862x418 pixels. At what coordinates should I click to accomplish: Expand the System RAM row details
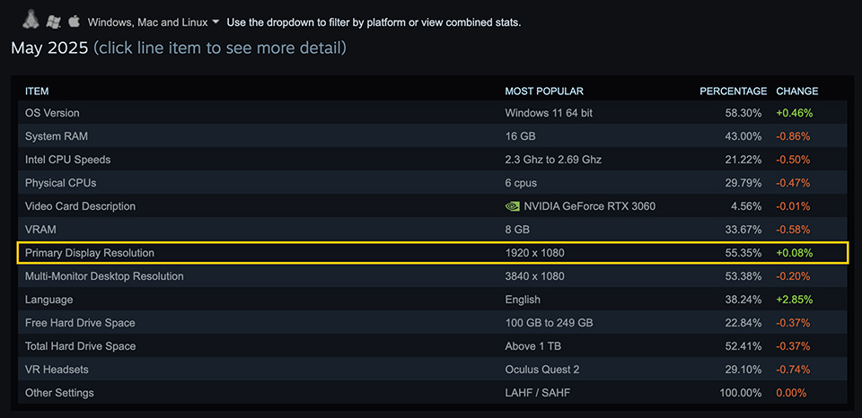pos(56,136)
